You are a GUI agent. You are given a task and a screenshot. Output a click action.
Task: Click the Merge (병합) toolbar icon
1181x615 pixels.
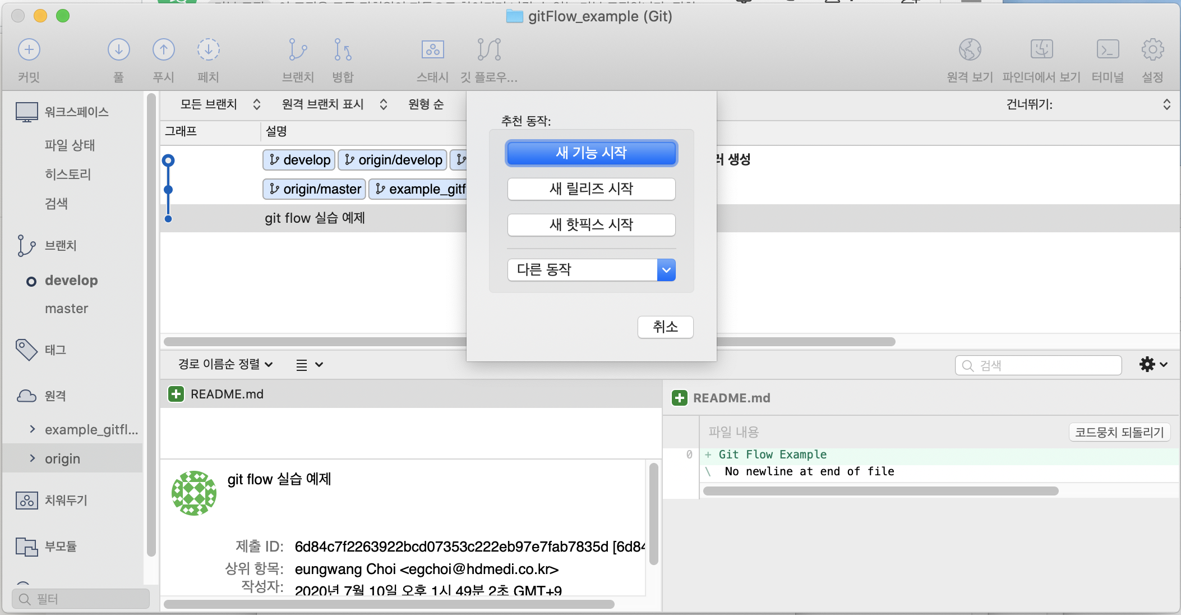pos(343,50)
